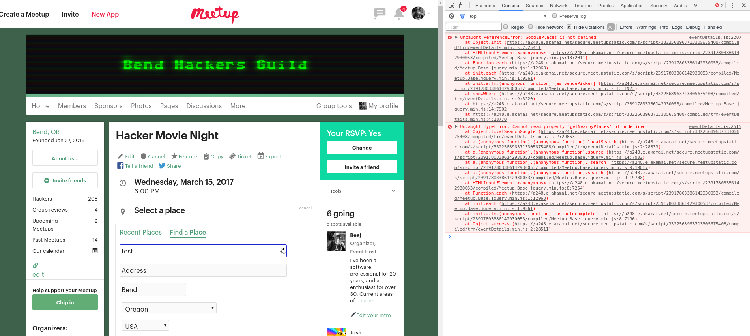
Task: Click the Edit your intro pencil icon
Action: pos(353,315)
